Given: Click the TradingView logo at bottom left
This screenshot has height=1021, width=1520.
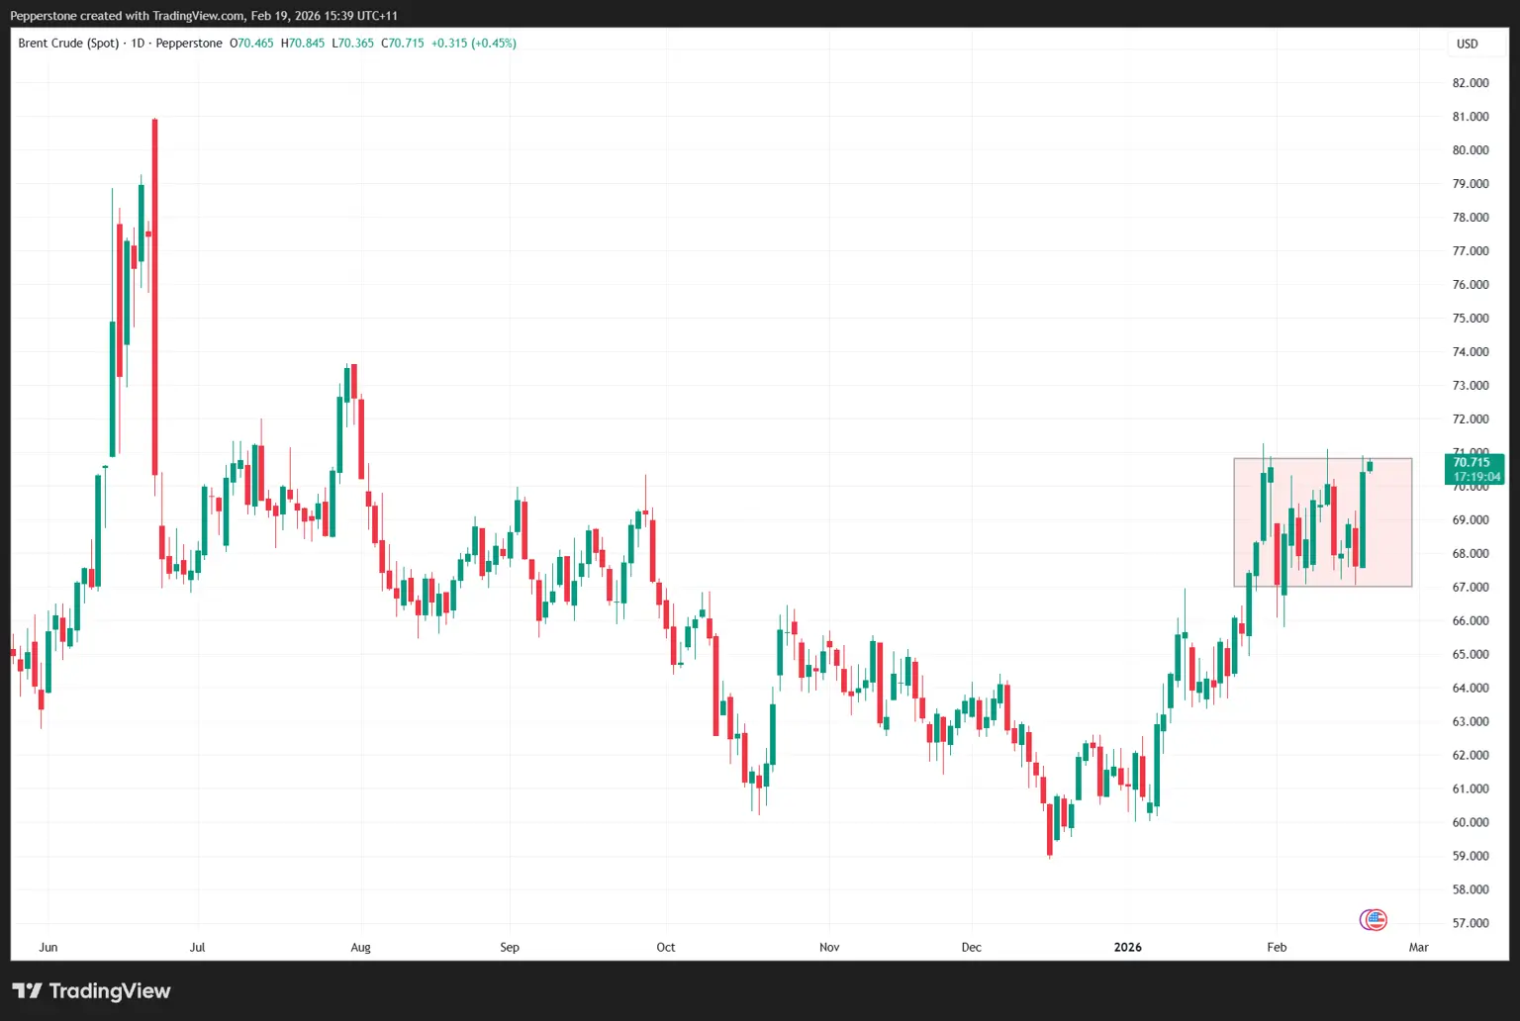Looking at the screenshot, I should pos(91,990).
